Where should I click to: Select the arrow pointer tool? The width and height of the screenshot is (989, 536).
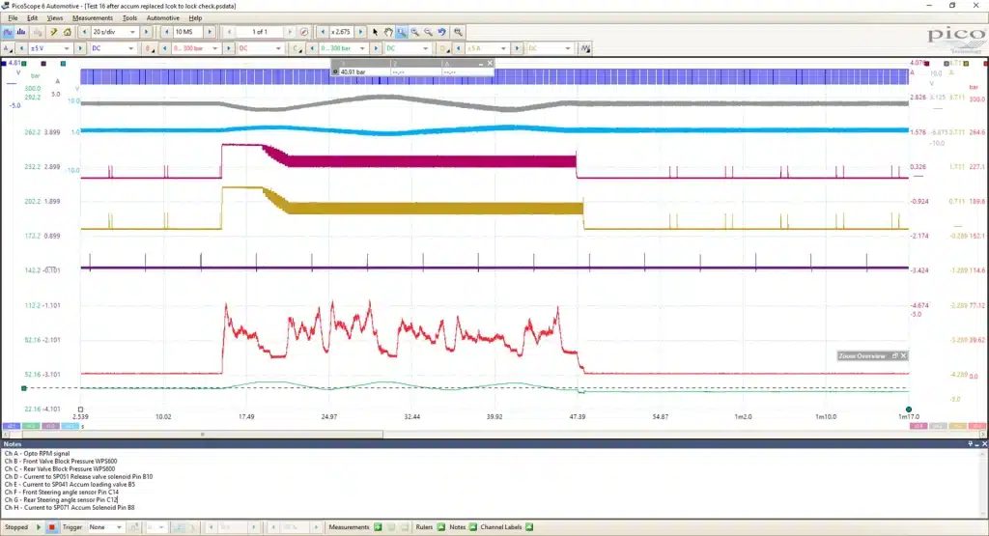tap(376, 32)
